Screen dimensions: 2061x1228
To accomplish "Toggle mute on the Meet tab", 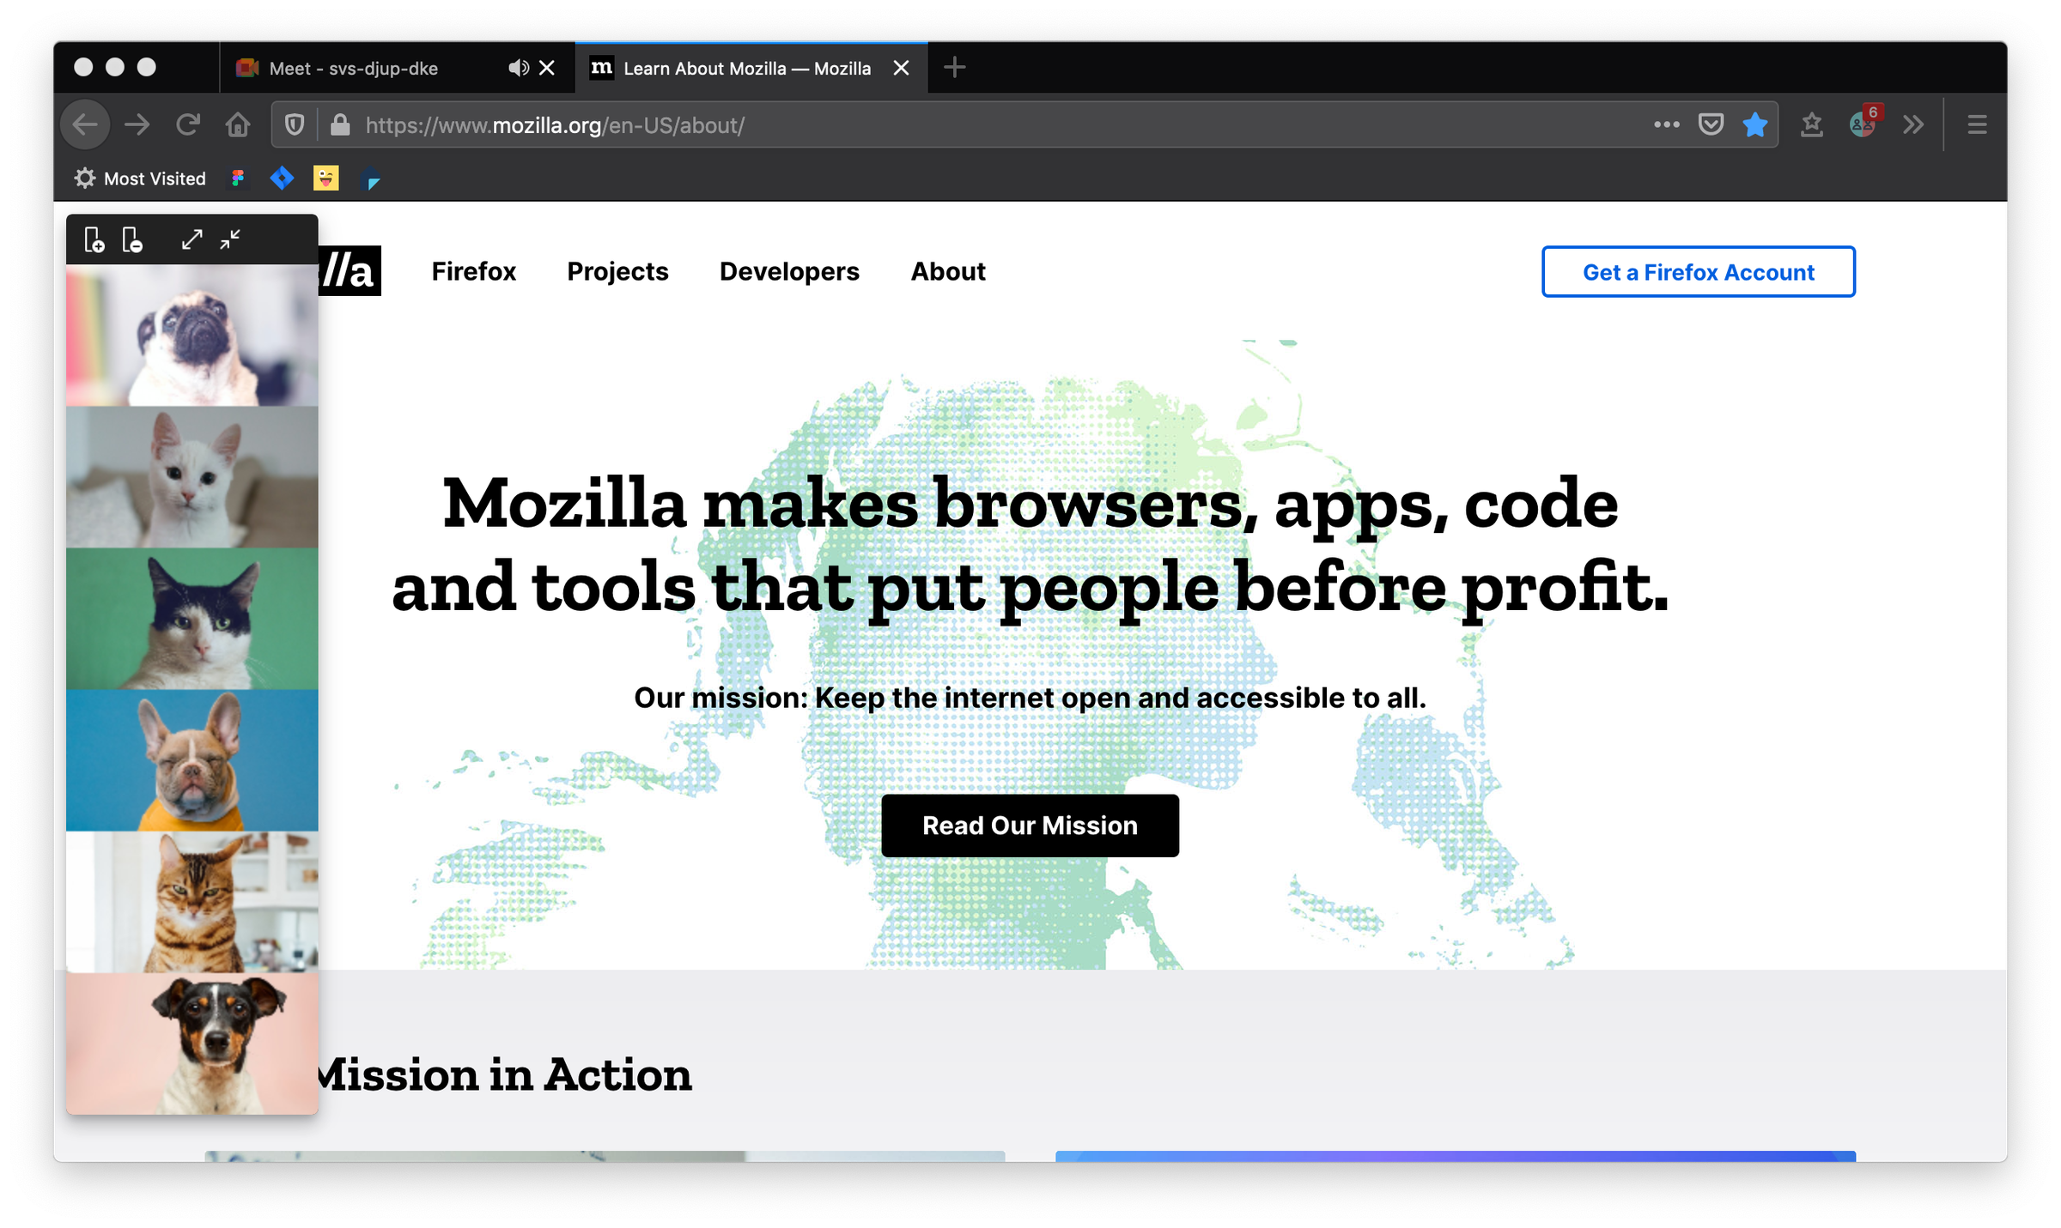I will pyautogui.click(x=516, y=67).
